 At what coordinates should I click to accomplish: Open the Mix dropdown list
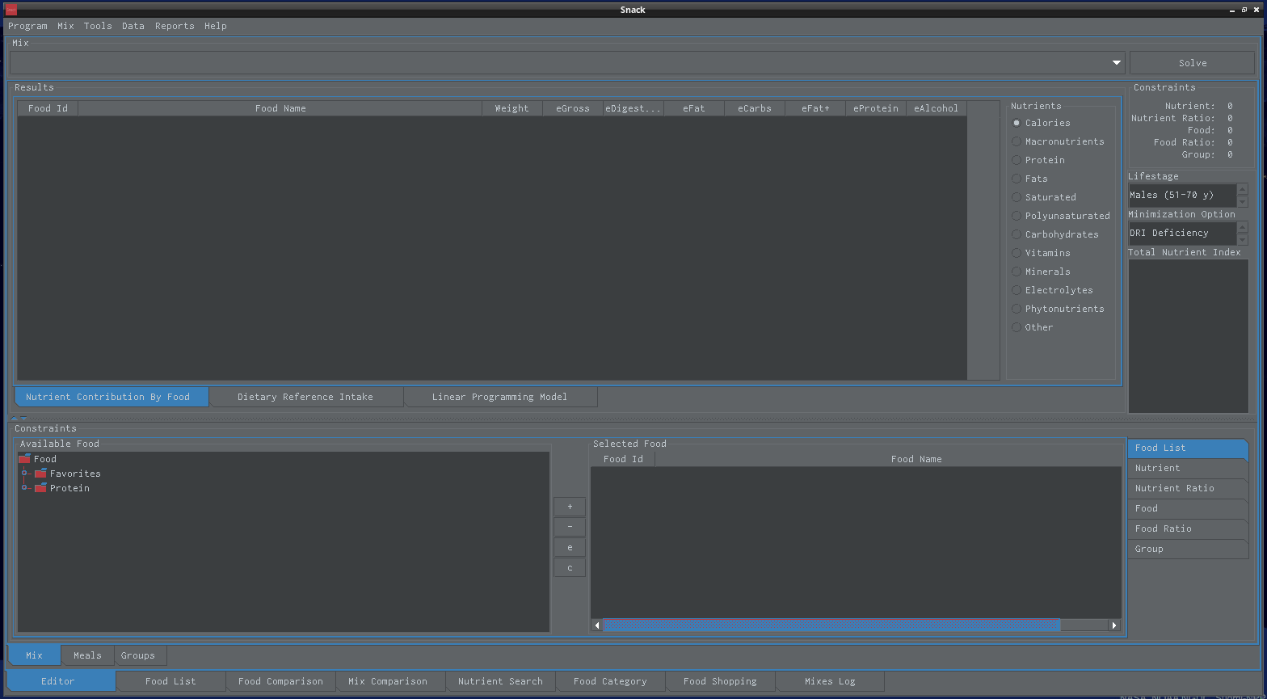coord(1117,63)
